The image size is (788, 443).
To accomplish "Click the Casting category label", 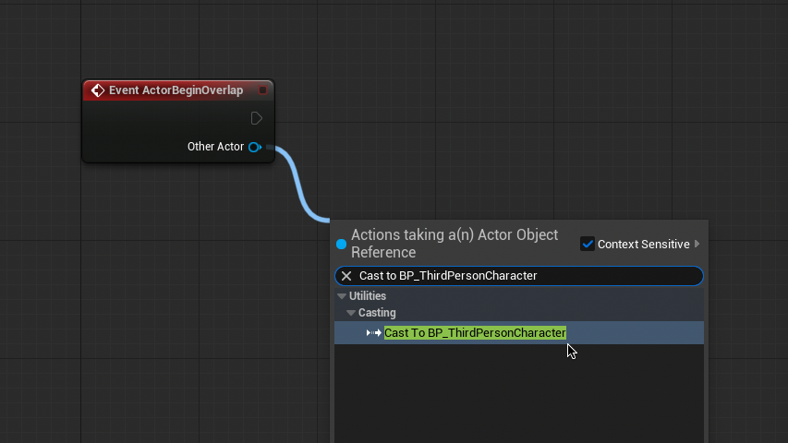I will click(377, 313).
